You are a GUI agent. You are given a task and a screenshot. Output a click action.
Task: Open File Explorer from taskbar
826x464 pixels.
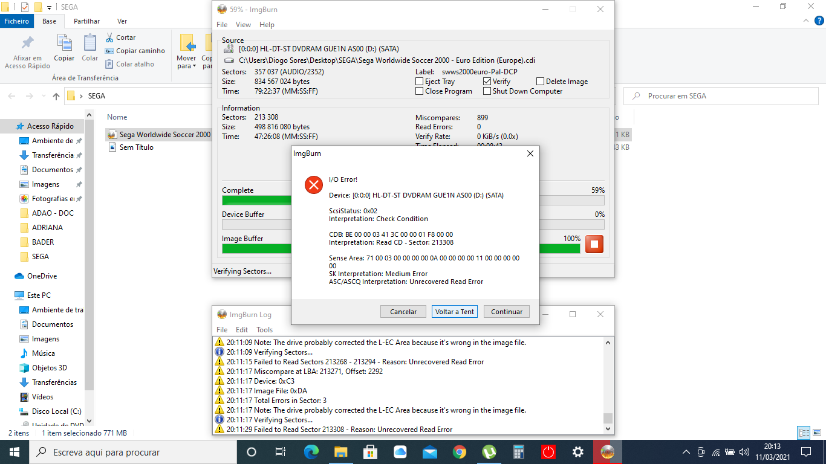pyautogui.click(x=341, y=452)
